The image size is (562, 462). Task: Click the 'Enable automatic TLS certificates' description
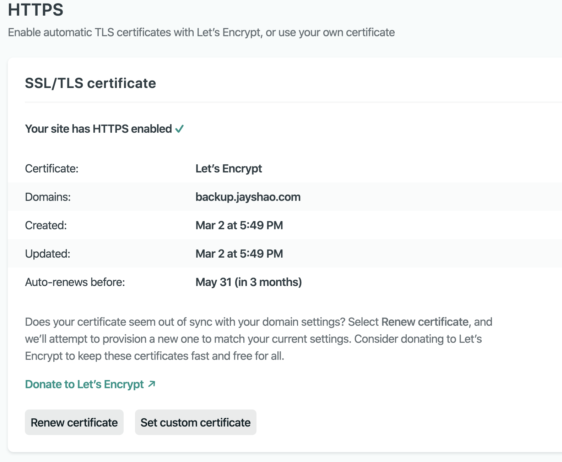click(201, 32)
